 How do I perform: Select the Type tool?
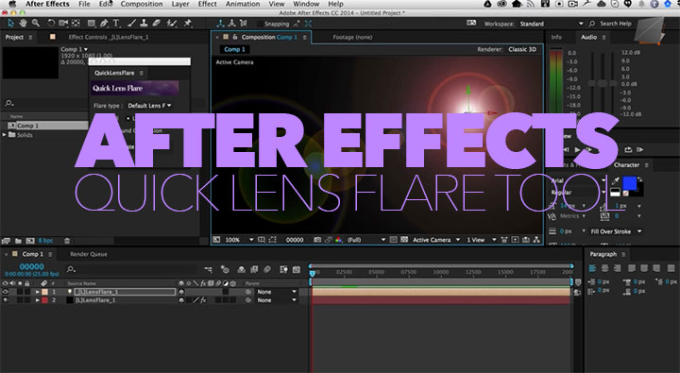116,23
